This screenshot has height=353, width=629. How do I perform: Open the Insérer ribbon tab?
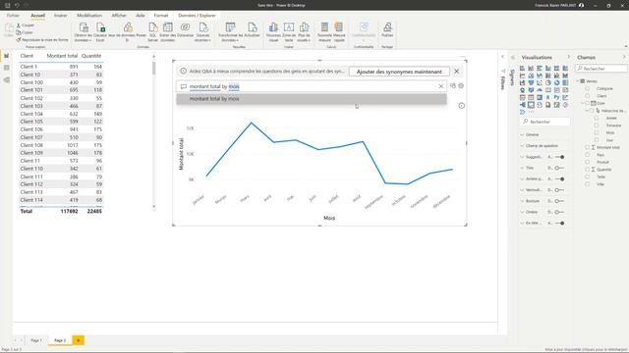(x=61, y=16)
